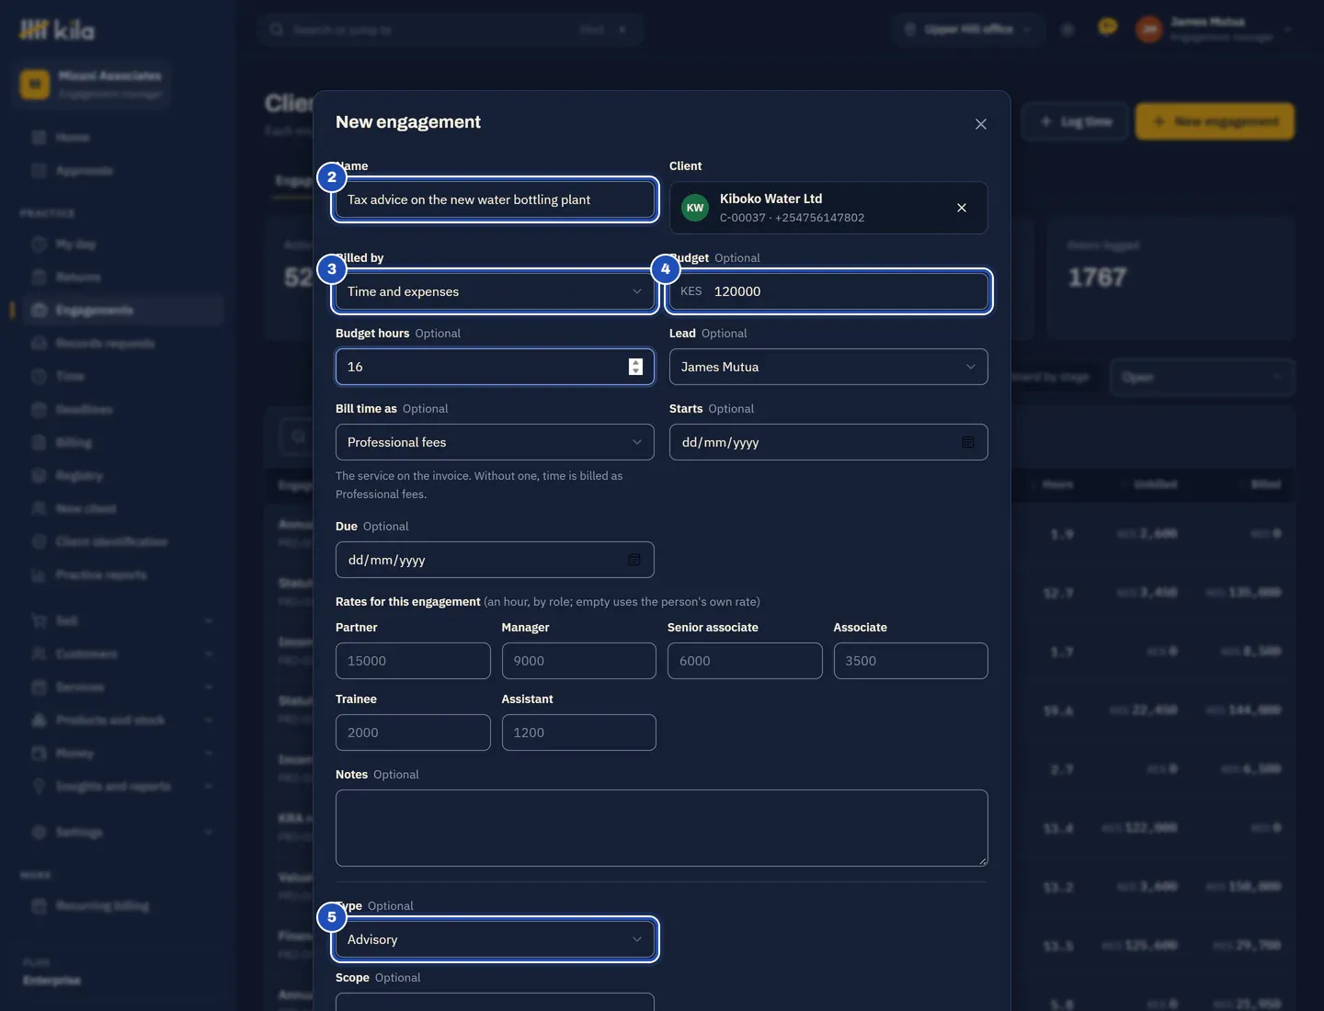Open the Bill time as dropdown

(x=495, y=442)
